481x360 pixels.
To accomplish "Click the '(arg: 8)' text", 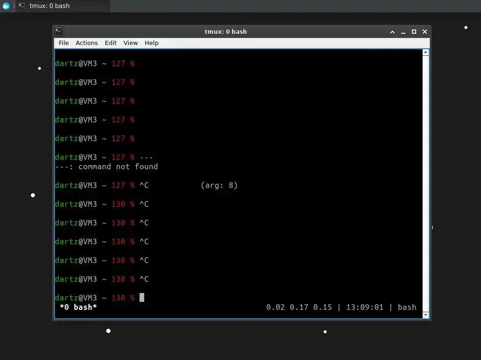I will [219, 185].
